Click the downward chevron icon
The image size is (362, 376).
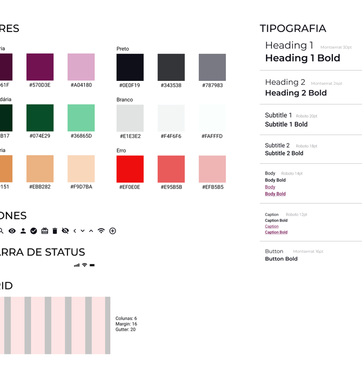(x=82, y=231)
